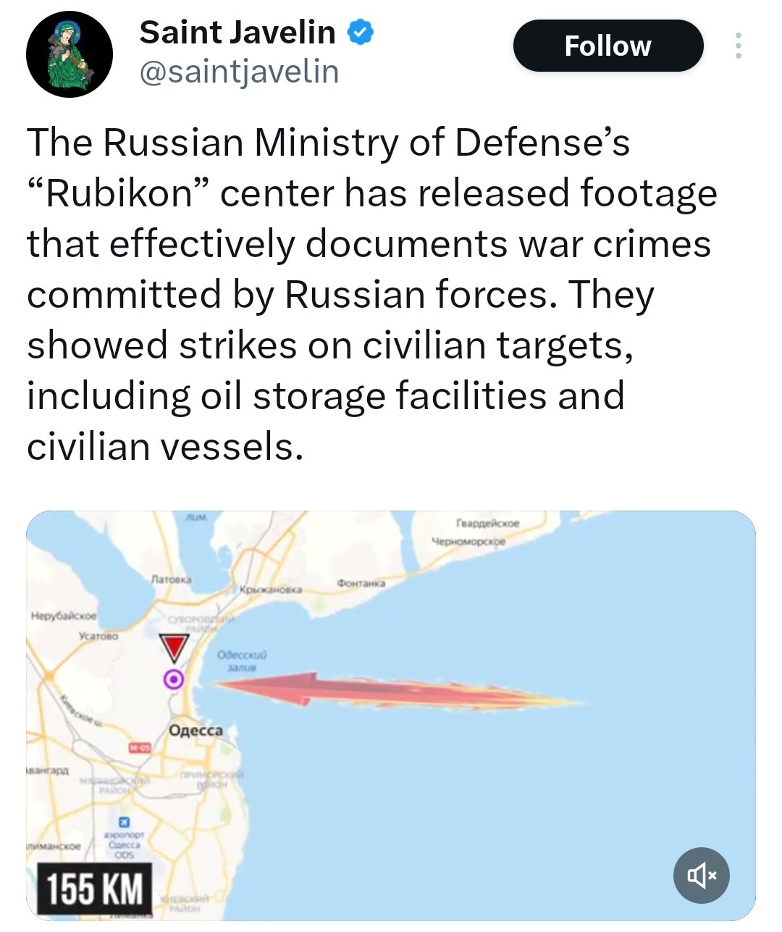Click the purple circle target marker
Viewport: 782px width, 932px height.
coord(174,679)
